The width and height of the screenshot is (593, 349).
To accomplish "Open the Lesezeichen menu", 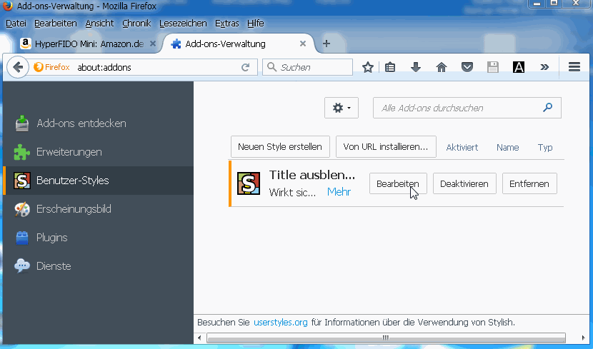I will pyautogui.click(x=183, y=23).
